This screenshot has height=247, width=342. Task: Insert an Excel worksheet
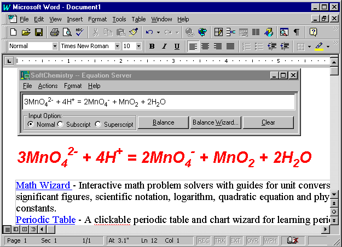tap(243, 32)
